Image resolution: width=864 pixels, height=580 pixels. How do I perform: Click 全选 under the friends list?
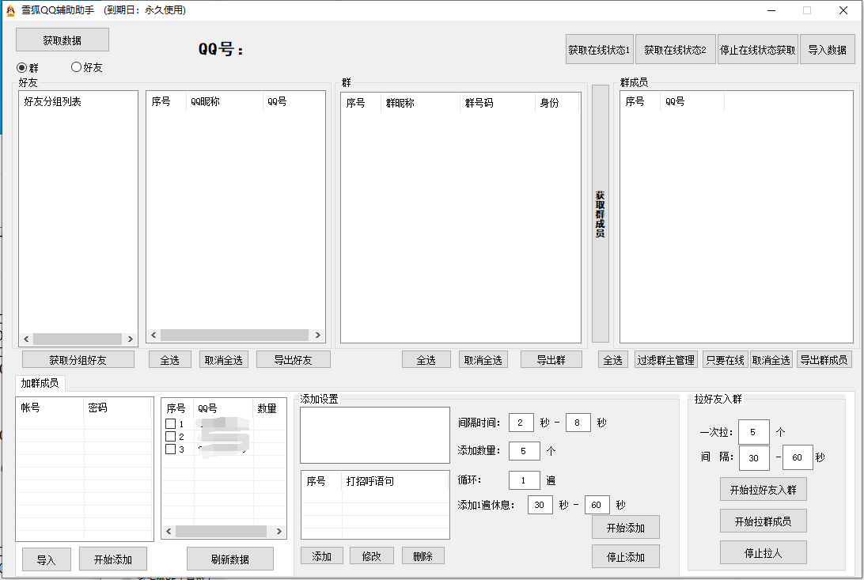tap(169, 360)
